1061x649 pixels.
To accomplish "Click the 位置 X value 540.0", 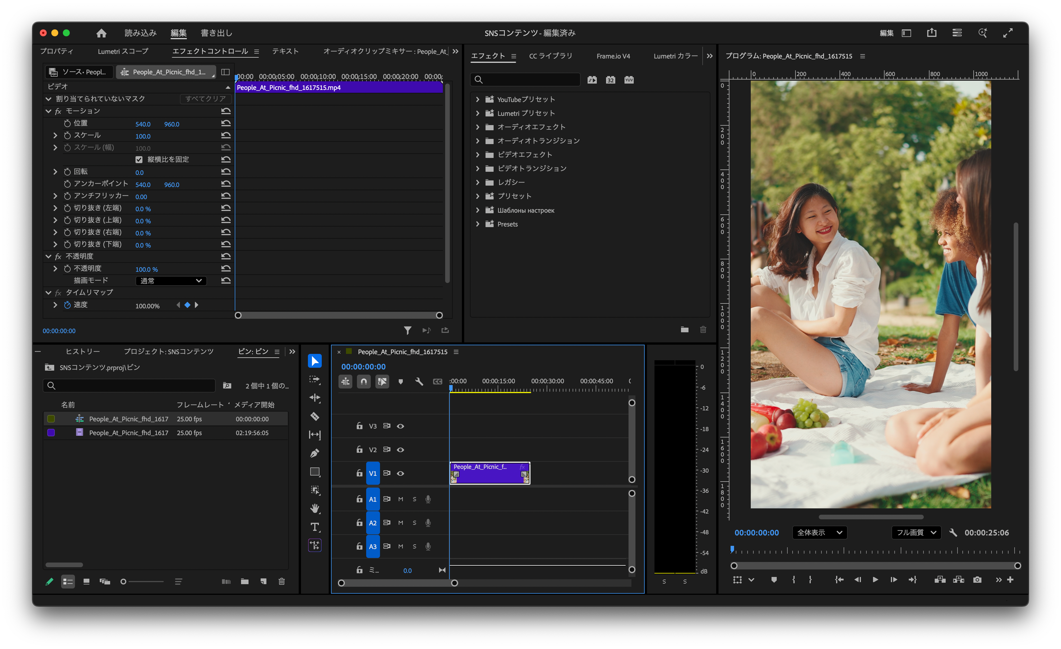I will pos(143,124).
